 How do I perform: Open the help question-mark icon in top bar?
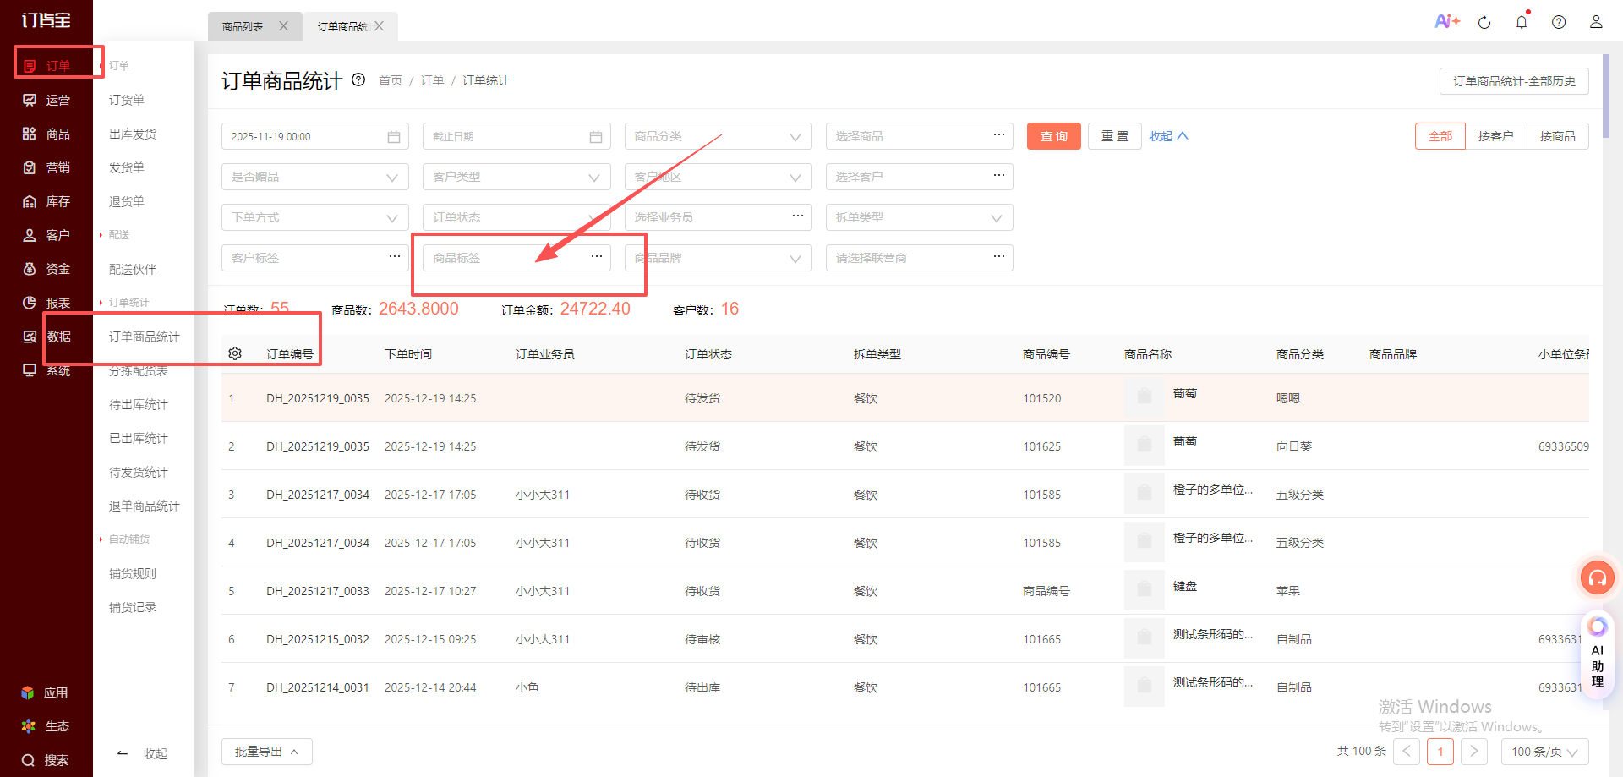pos(1559,23)
